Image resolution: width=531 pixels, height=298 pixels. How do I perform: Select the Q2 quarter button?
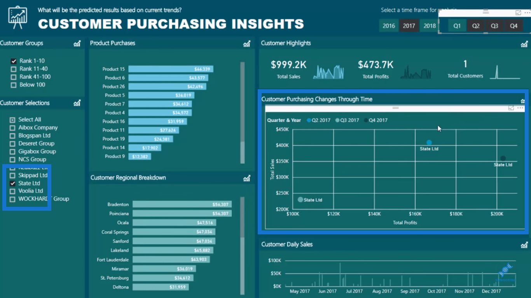[476, 26]
